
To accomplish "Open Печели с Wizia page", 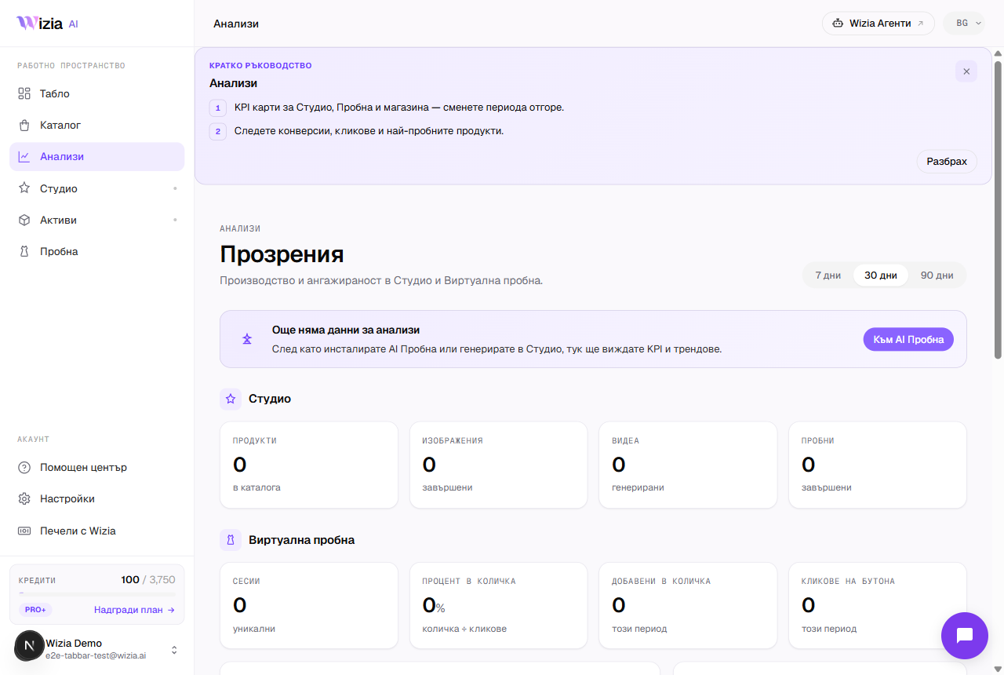I will pos(97,531).
